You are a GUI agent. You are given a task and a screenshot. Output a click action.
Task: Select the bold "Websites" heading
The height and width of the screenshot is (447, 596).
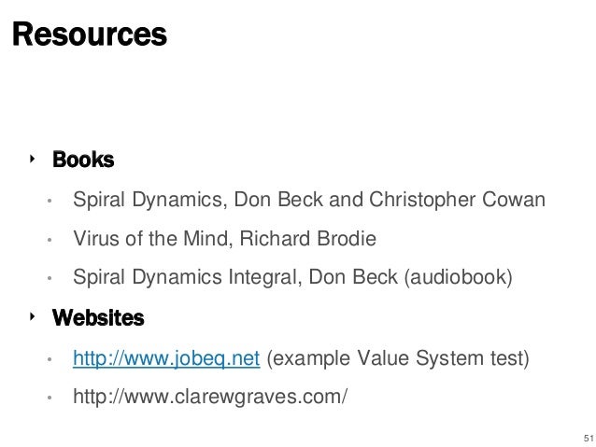[98, 317]
